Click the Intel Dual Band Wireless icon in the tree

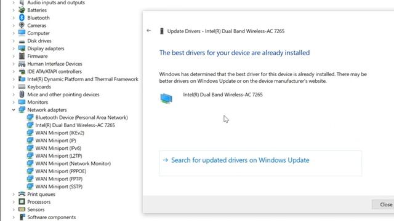[30, 125]
